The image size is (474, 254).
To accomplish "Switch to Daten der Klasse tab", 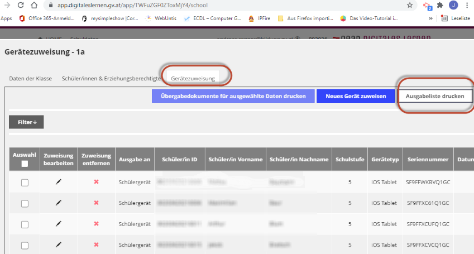I will [x=30, y=78].
